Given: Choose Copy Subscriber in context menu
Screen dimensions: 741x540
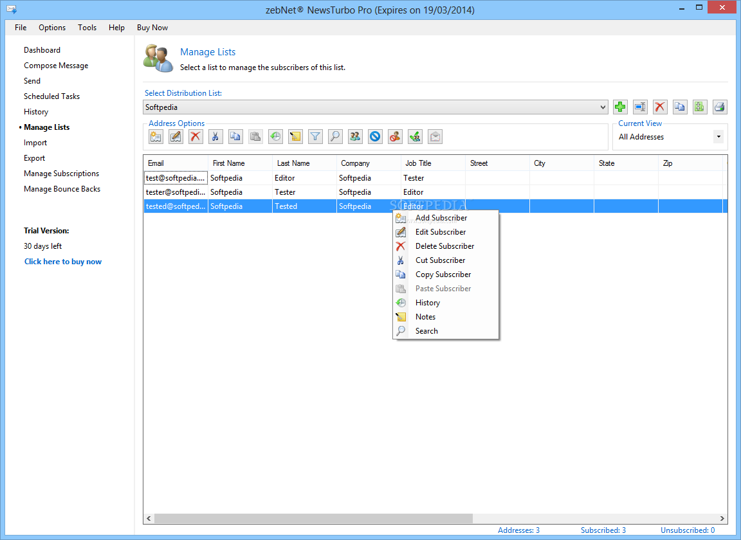Looking at the screenshot, I should tap(446, 274).
